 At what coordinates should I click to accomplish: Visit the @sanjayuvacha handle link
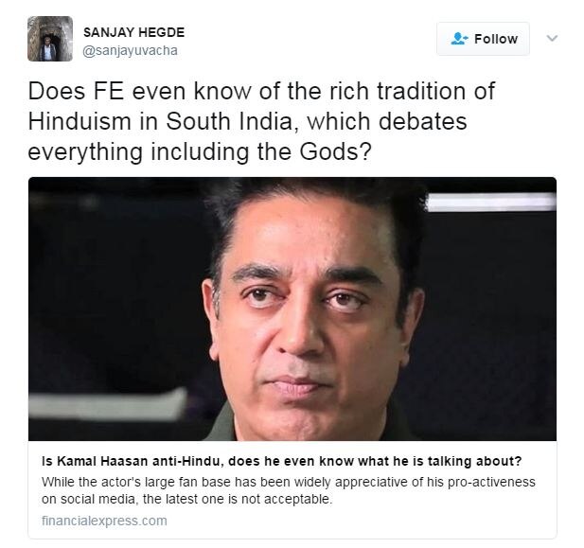(x=130, y=50)
